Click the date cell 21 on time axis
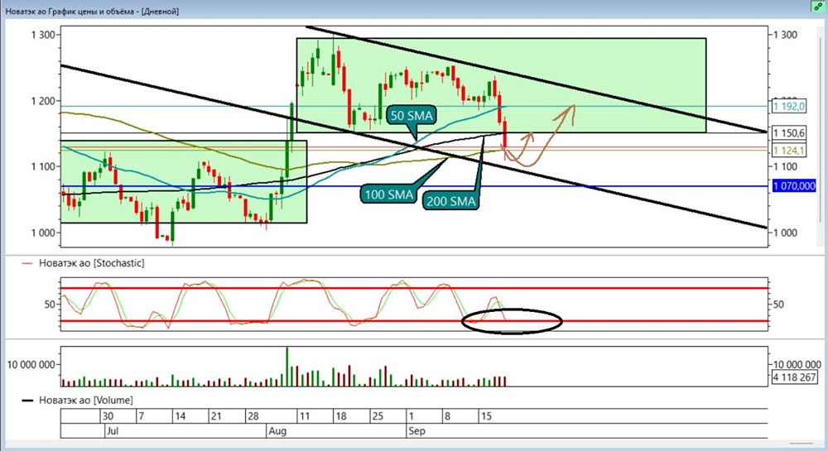The height and width of the screenshot is (451, 828). [x=216, y=415]
